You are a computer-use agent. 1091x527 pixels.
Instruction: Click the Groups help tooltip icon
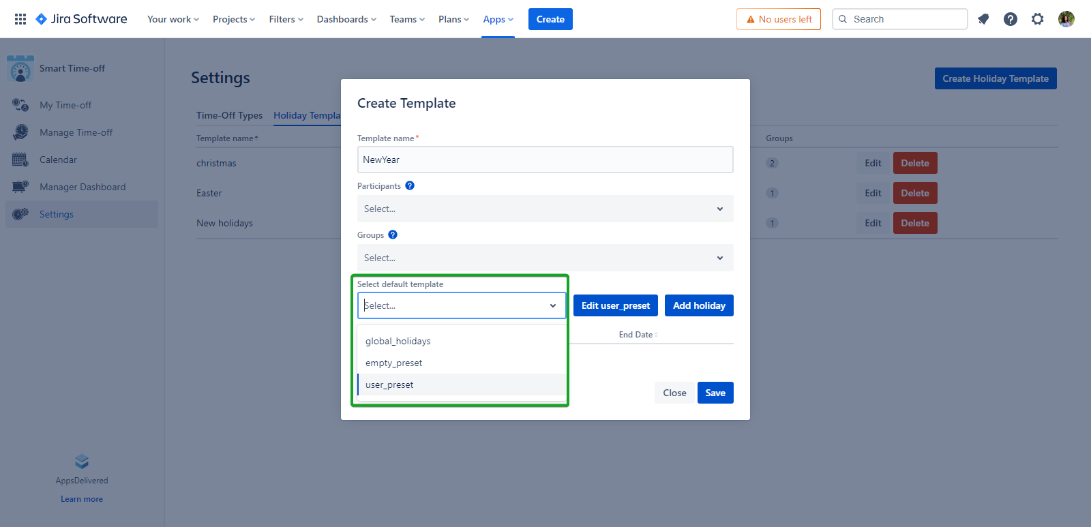[x=393, y=235]
